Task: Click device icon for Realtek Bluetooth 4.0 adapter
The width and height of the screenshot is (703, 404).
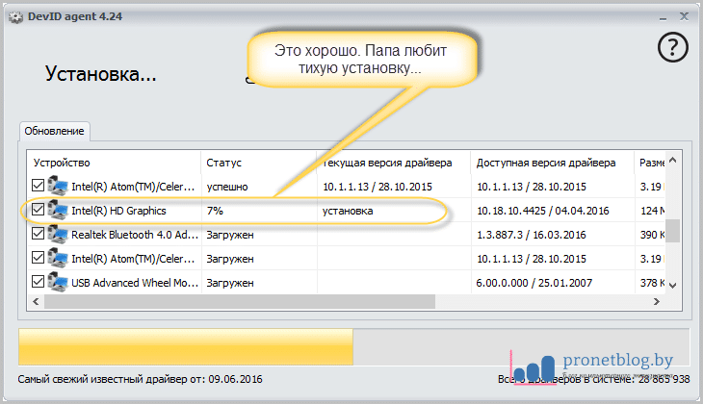Action: click(x=58, y=235)
